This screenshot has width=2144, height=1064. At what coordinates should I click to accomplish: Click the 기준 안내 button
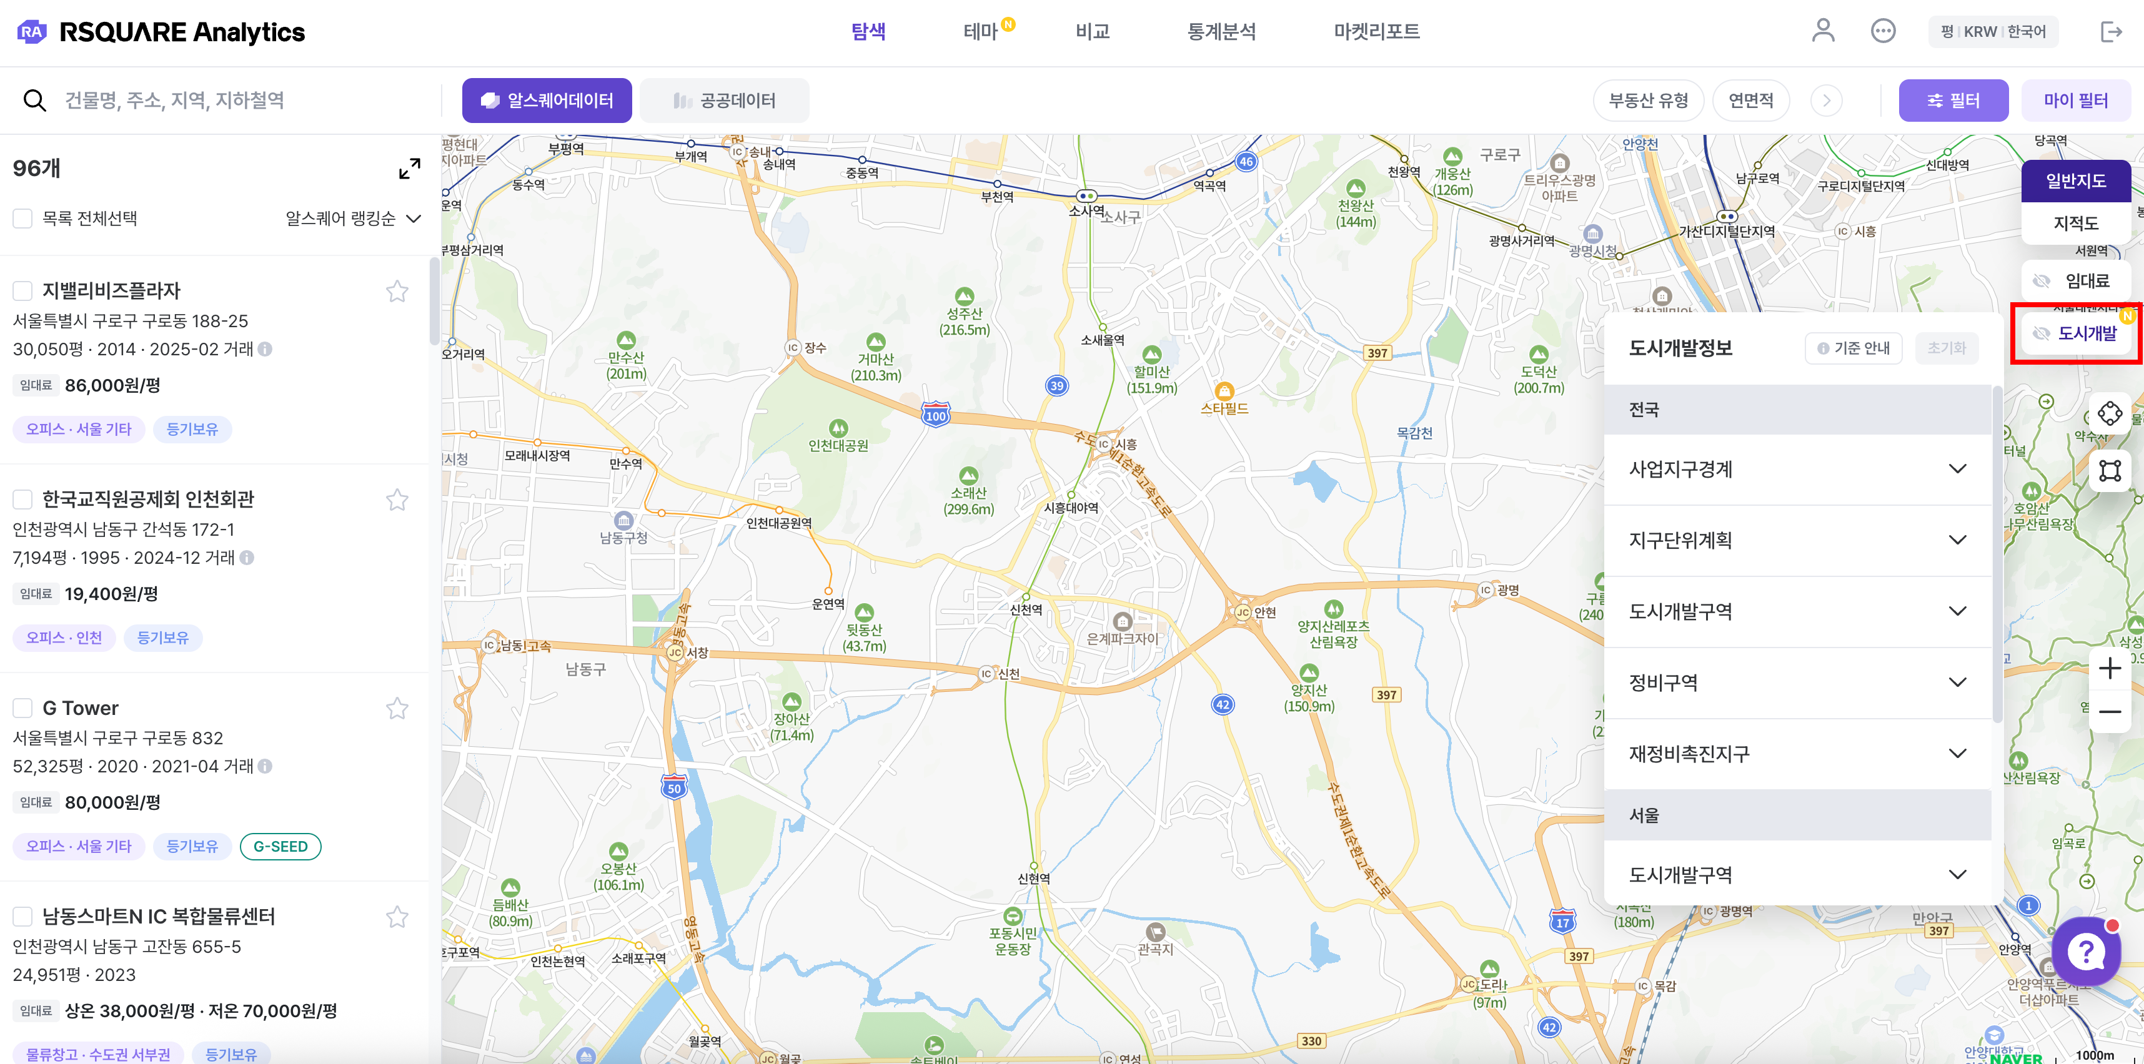point(1854,348)
